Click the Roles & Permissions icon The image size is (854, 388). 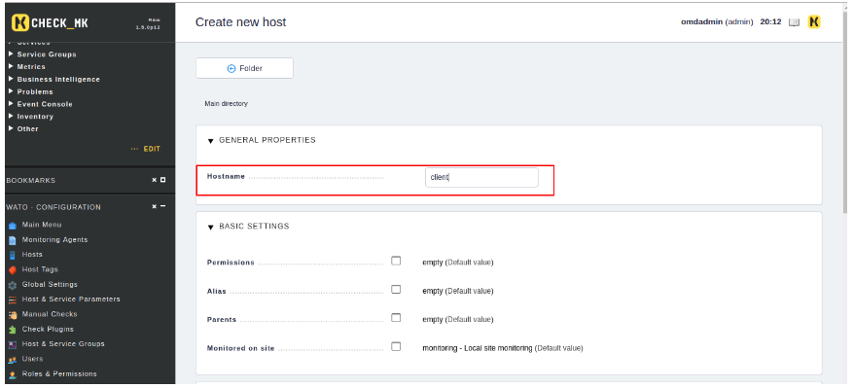click(13, 374)
